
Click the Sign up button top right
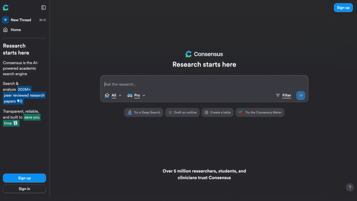coord(343,7)
